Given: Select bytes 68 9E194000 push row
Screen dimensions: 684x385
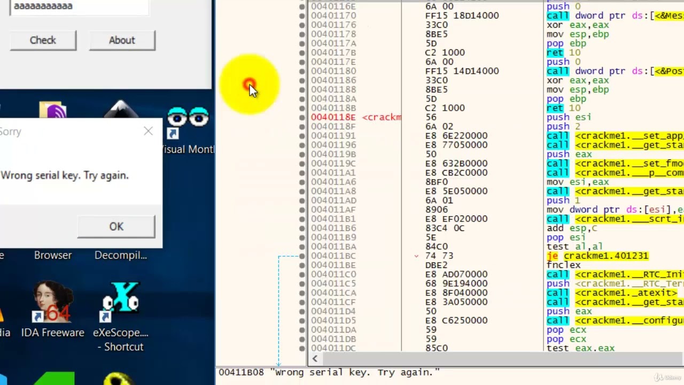Looking at the screenshot, I should (456, 283).
